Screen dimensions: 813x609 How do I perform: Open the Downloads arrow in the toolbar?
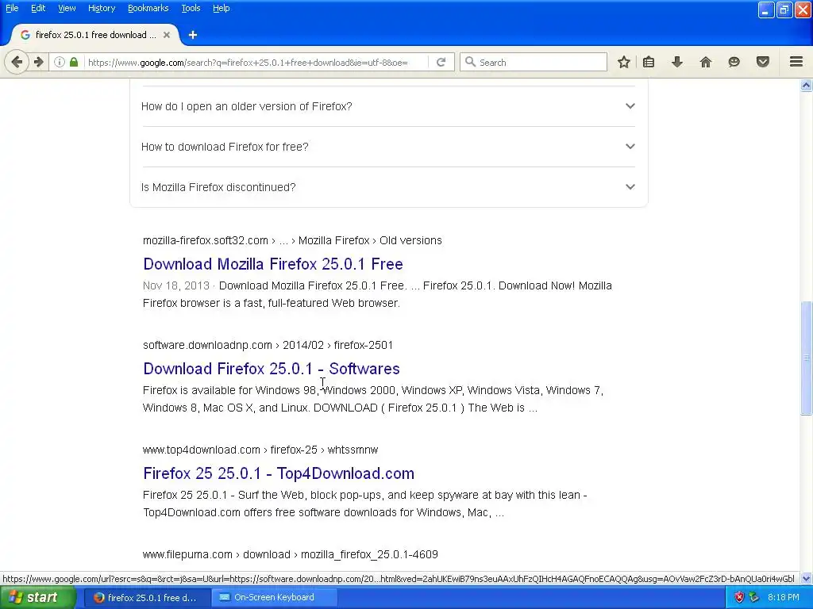(676, 62)
